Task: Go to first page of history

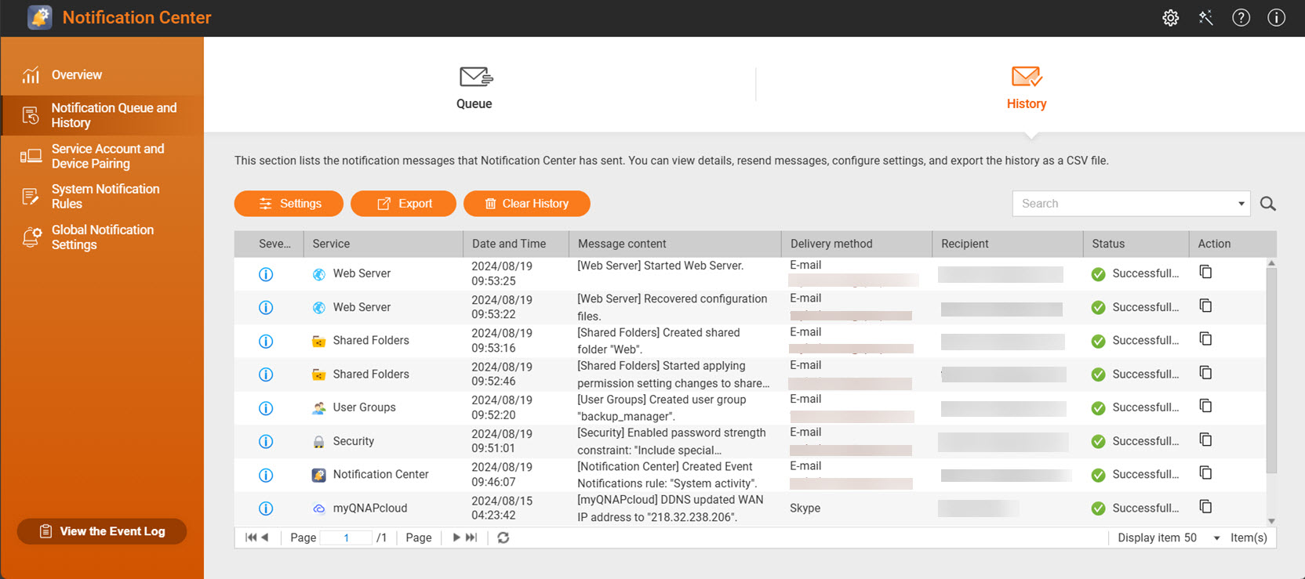Action: coord(250,537)
